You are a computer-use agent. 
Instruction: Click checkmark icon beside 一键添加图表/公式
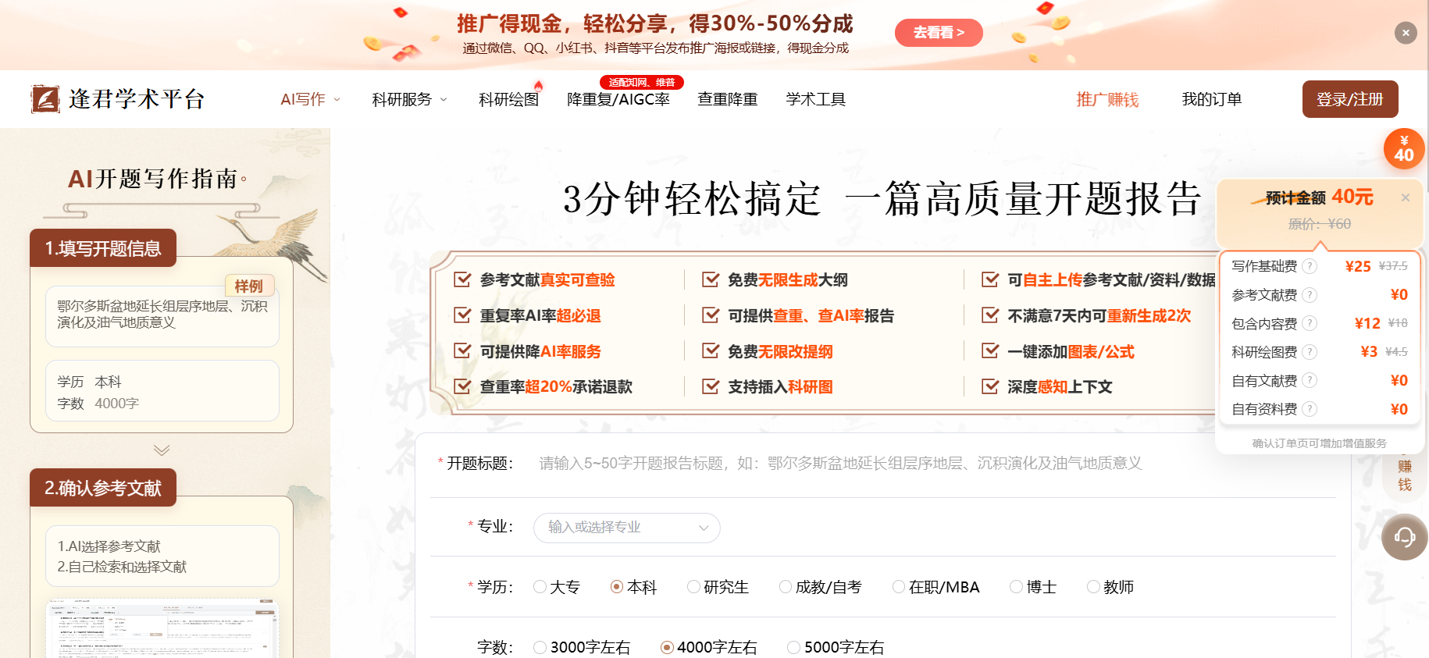point(990,351)
